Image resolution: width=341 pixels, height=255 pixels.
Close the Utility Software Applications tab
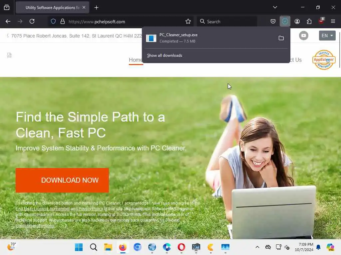[84, 8]
